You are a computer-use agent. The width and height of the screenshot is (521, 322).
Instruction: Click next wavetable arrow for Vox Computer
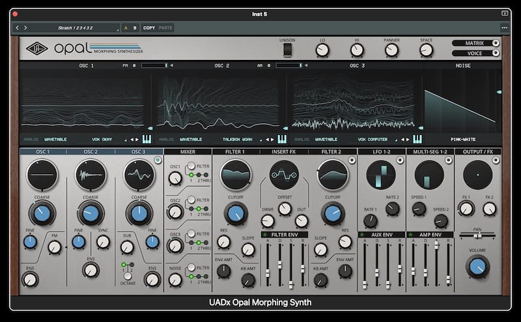408,139
